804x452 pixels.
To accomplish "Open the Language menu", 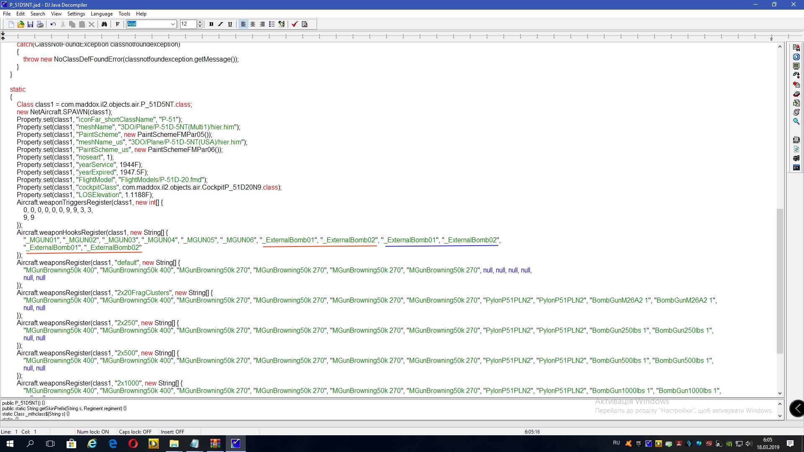I will point(101,14).
